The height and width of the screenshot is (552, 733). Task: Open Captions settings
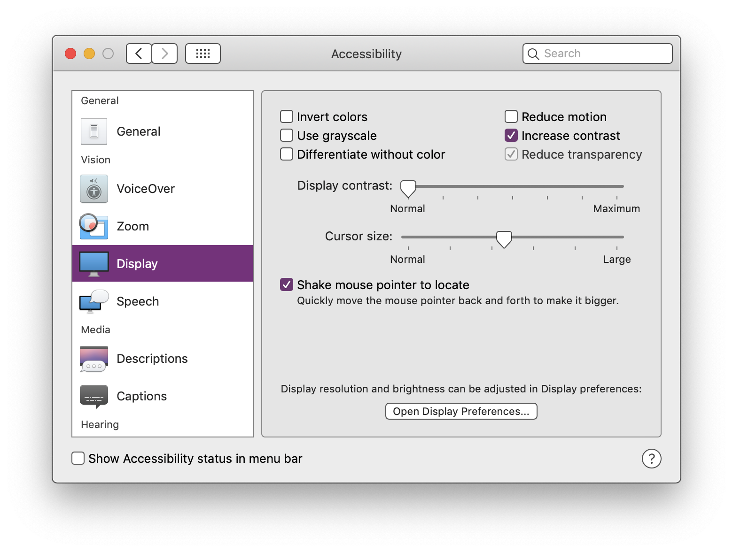tap(163, 396)
